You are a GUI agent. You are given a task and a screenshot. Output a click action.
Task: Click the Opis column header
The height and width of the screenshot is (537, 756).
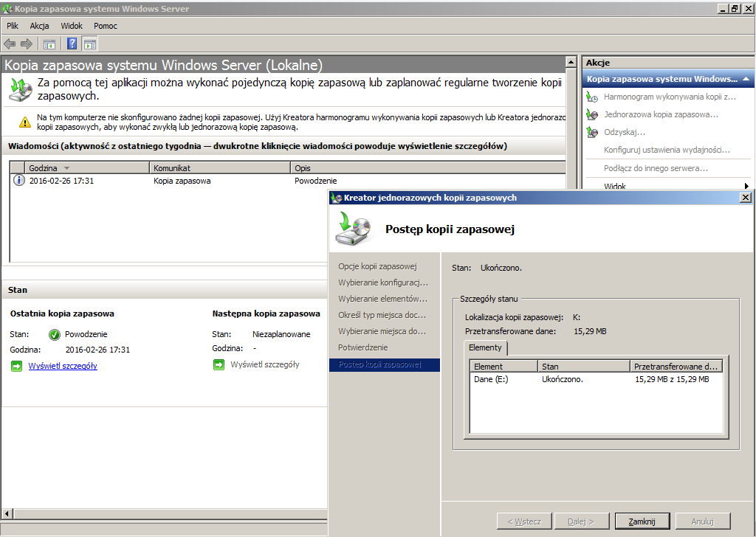point(428,168)
